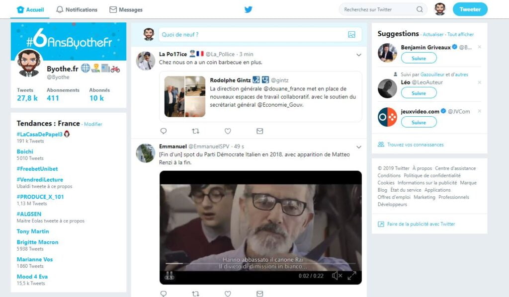Open #FreebetUnibet trend

click(x=37, y=169)
